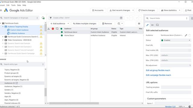Open Audiences in new window icon
The width and height of the screenshot is (193, 108).
point(17,83)
